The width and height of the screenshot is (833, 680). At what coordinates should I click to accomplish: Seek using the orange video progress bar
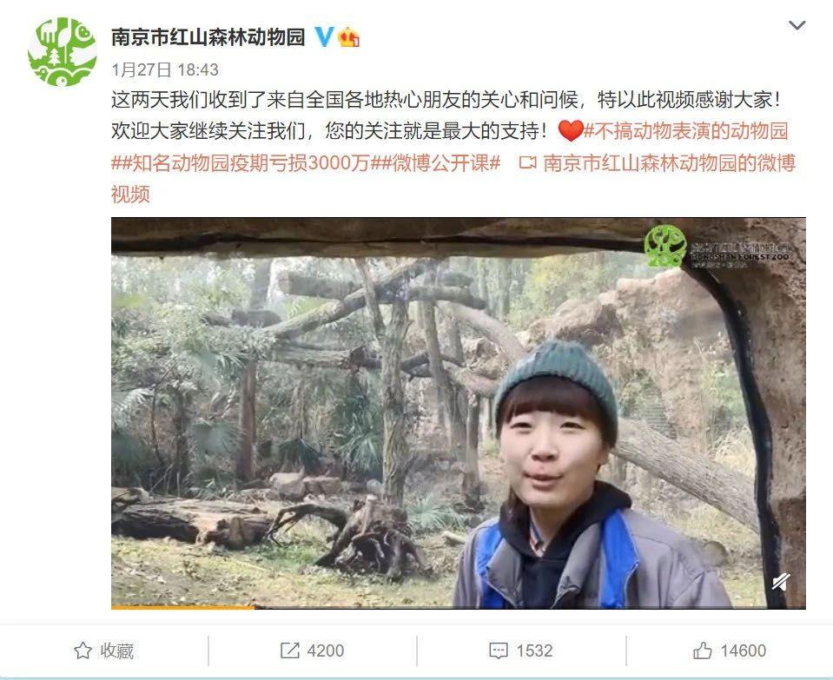coord(459,607)
